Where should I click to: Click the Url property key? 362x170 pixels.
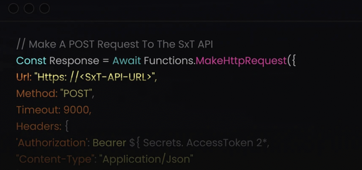(x=23, y=78)
